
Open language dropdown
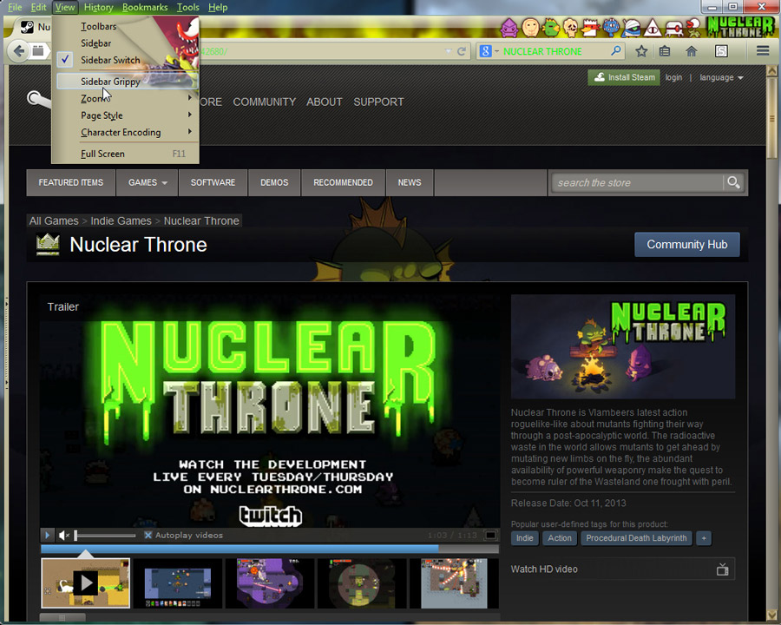pyautogui.click(x=721, y=77)
